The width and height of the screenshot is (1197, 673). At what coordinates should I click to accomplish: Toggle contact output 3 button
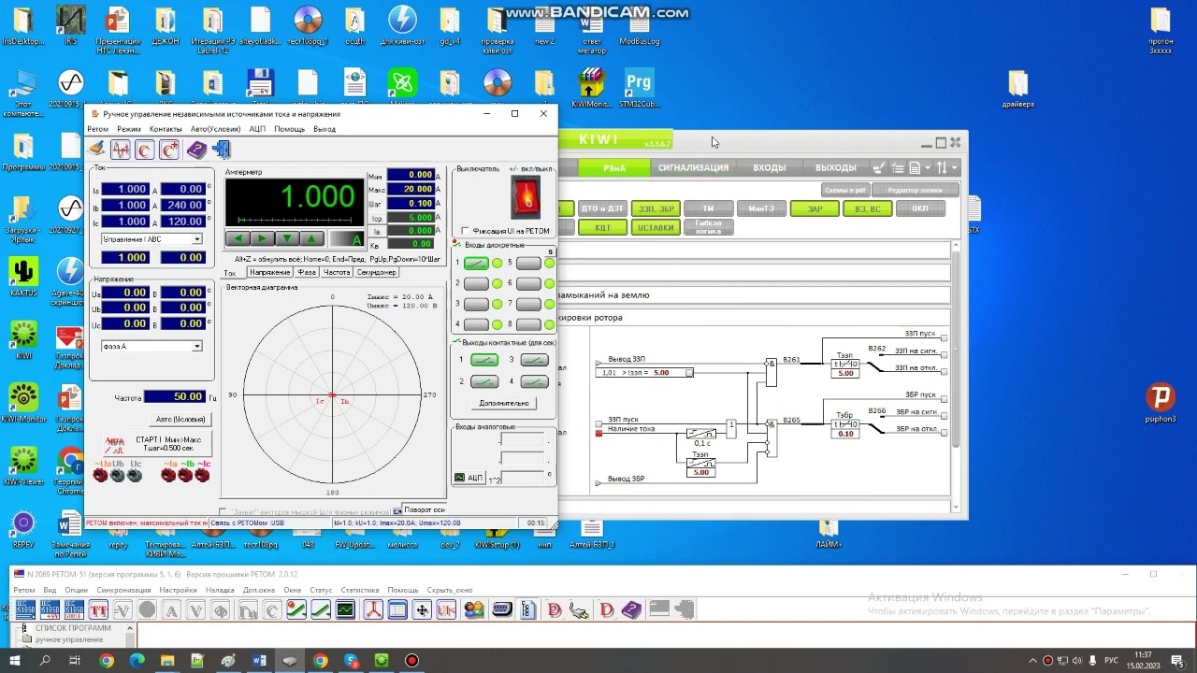pyautogui.click(x=534, y=360)
